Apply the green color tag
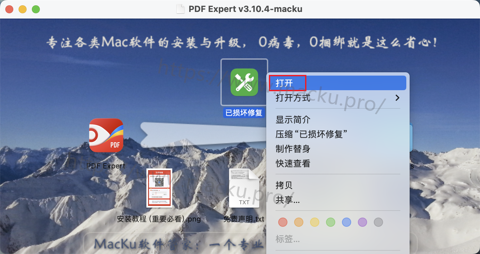 (331, 222)
